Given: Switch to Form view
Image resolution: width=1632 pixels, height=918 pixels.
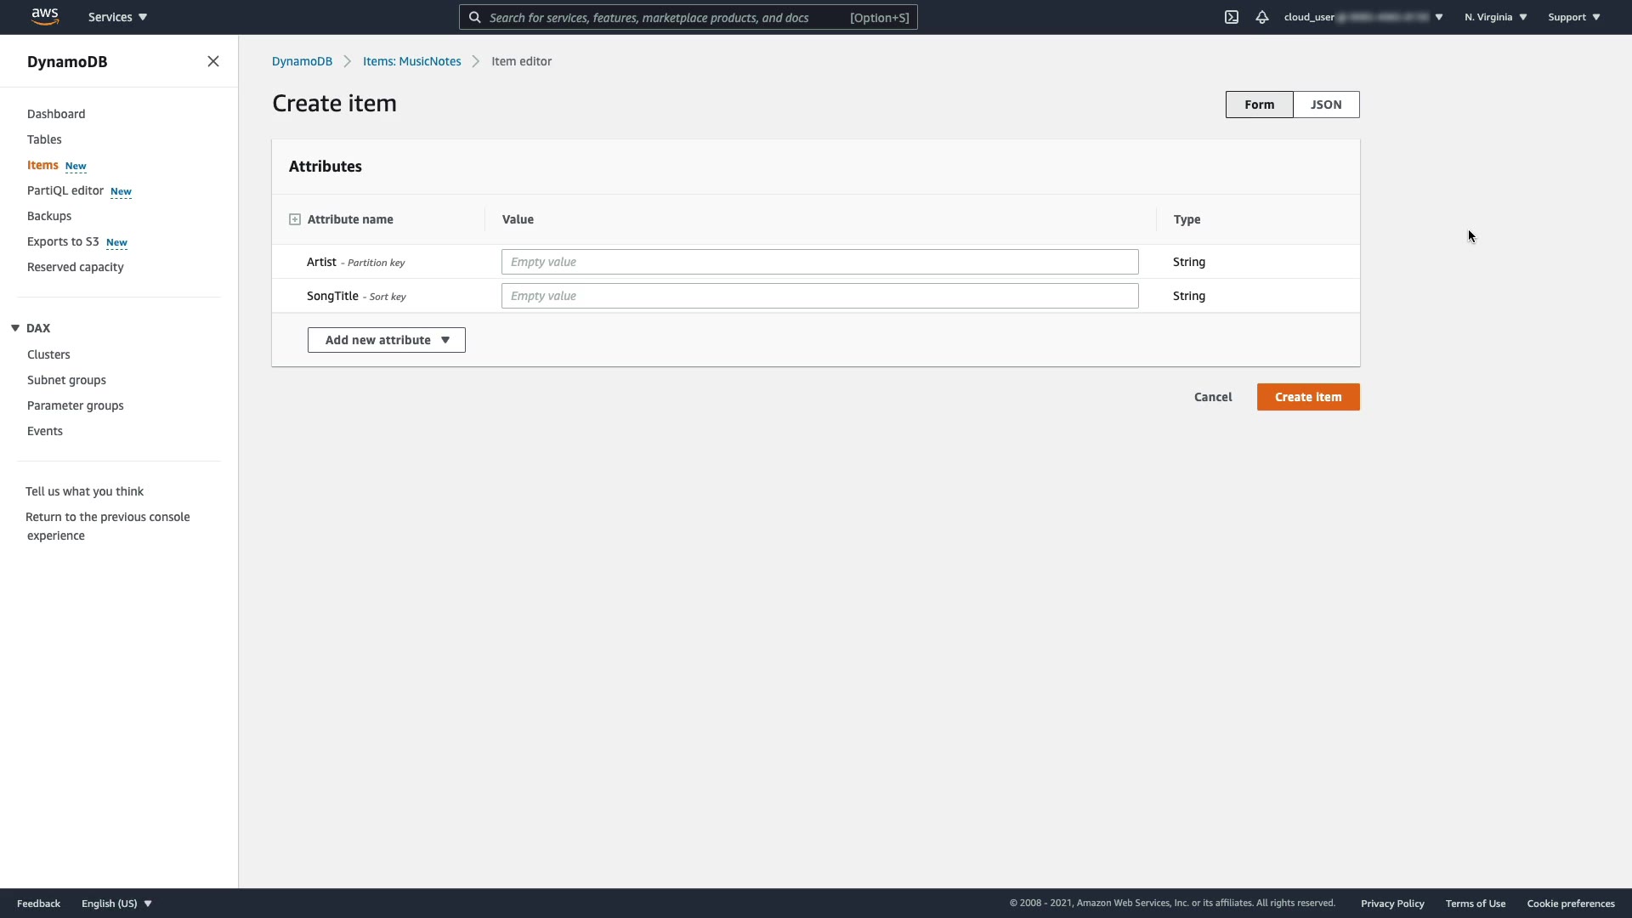Looking at the screenshot, I should click(1259, 105).
